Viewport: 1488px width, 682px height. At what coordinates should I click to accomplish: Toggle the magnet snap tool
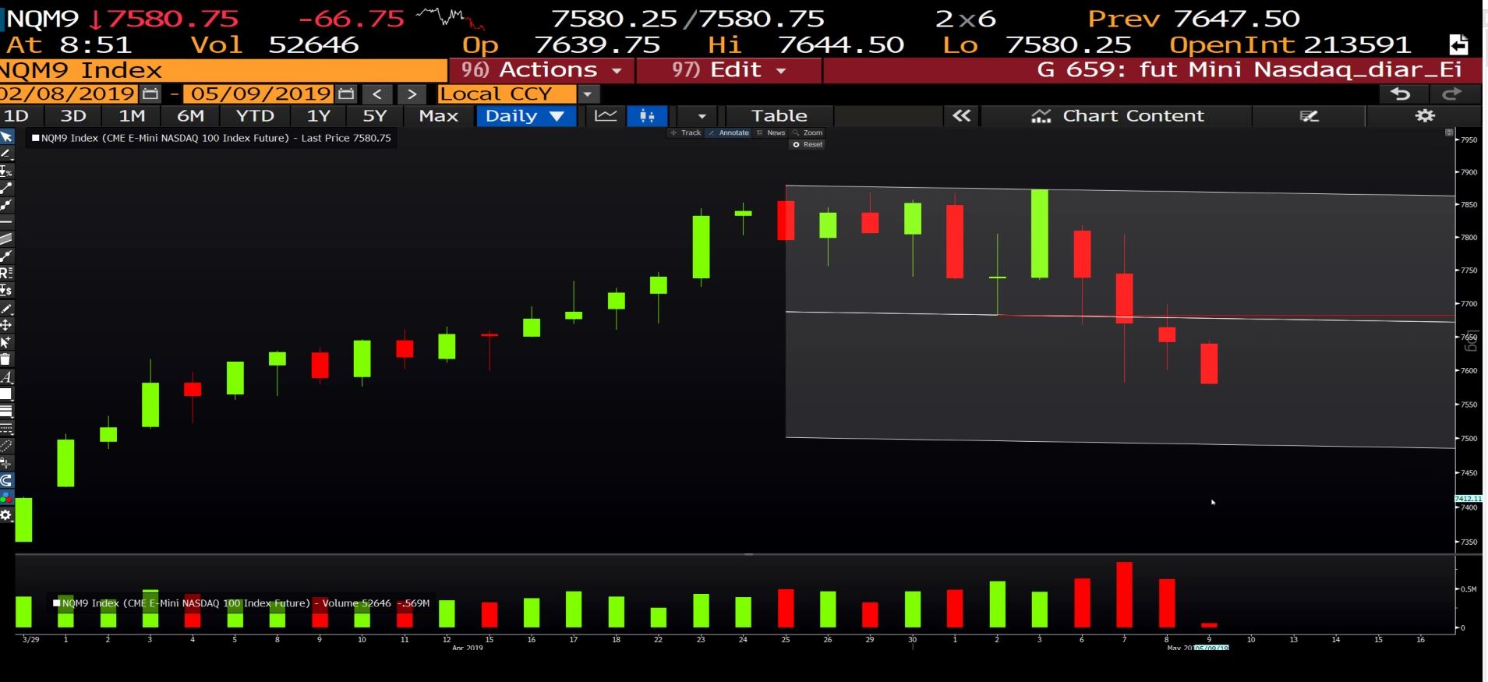[x=6, y=480]
